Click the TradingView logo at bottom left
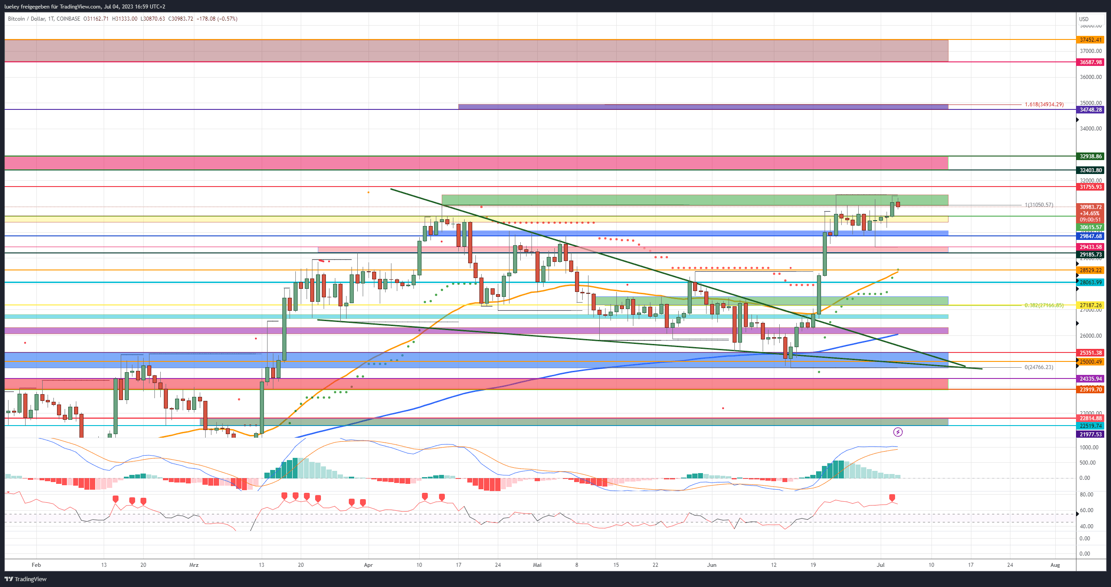The image size is (1111, 587). [x=26, y=579]
